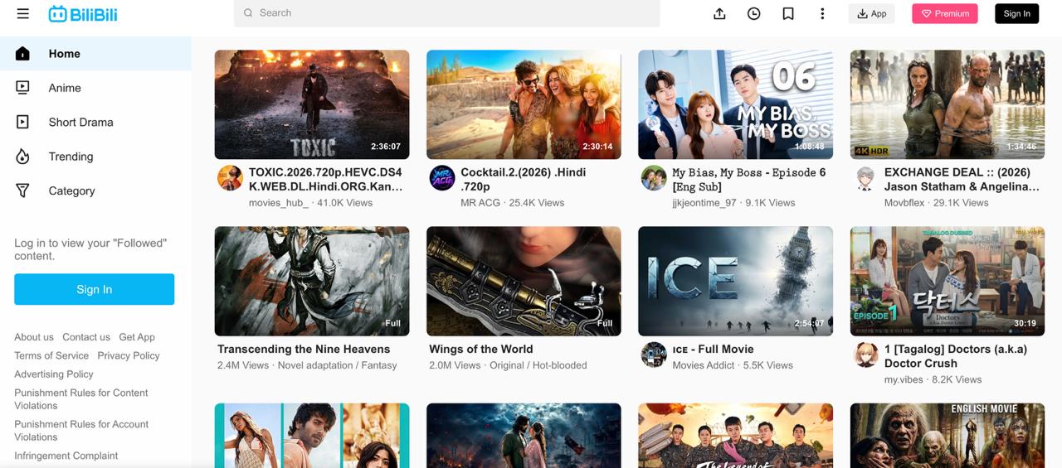
Task: Click the pink Premium button
Action: (945, 13)
